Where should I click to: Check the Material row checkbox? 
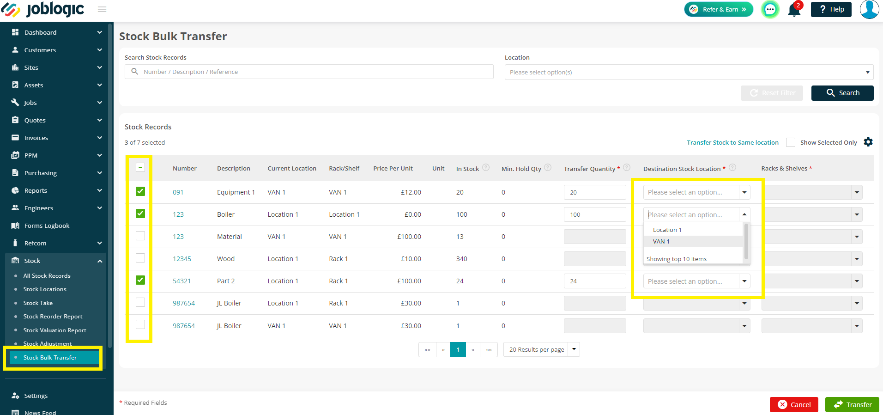point(140,236)
